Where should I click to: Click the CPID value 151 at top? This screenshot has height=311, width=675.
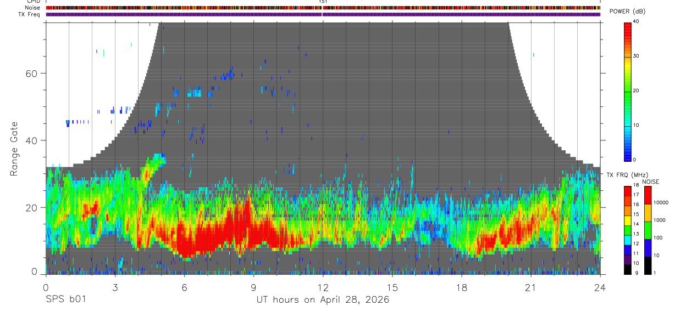pos(323,2)
